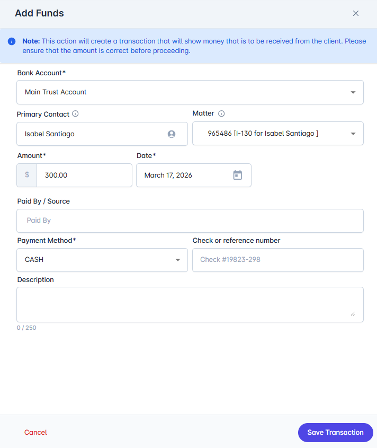377x448 pixels.
Task: Click the Add Funds dialog title
Action: 39,13
